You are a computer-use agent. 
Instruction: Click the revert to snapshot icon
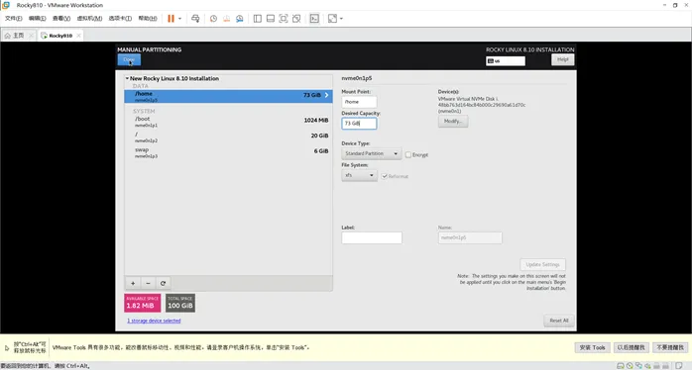coord(226,19)
